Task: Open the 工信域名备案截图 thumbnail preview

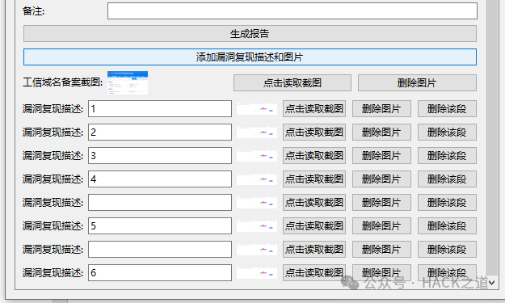Action: pos(128,82)
